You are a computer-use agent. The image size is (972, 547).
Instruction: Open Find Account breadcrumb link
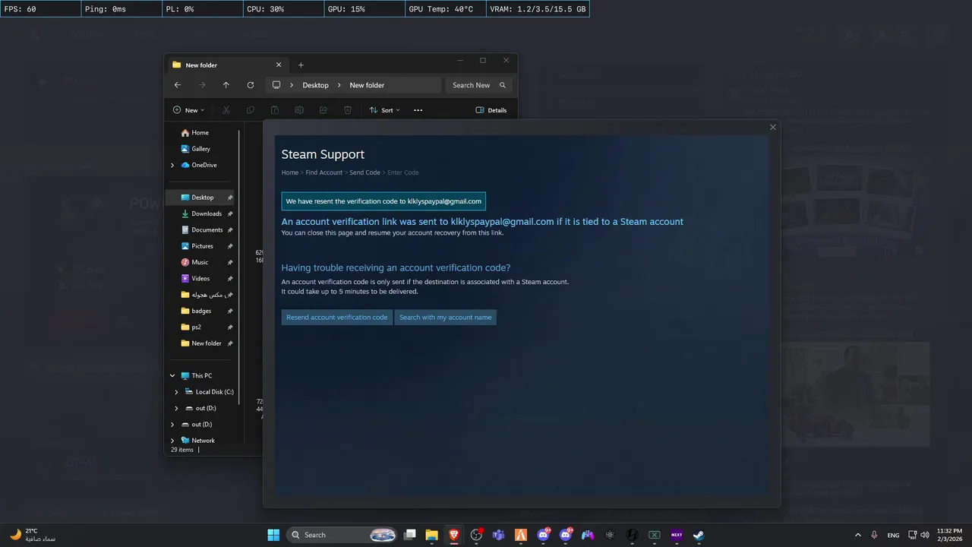point(324,172)
